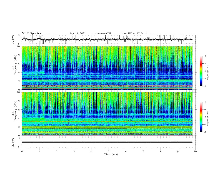Click the "4" kHz tick on ch.2 spectrogram
Image resolution: width=220 pixels, height=170 pixels.
pyautogui.click(x=19, y=118)
